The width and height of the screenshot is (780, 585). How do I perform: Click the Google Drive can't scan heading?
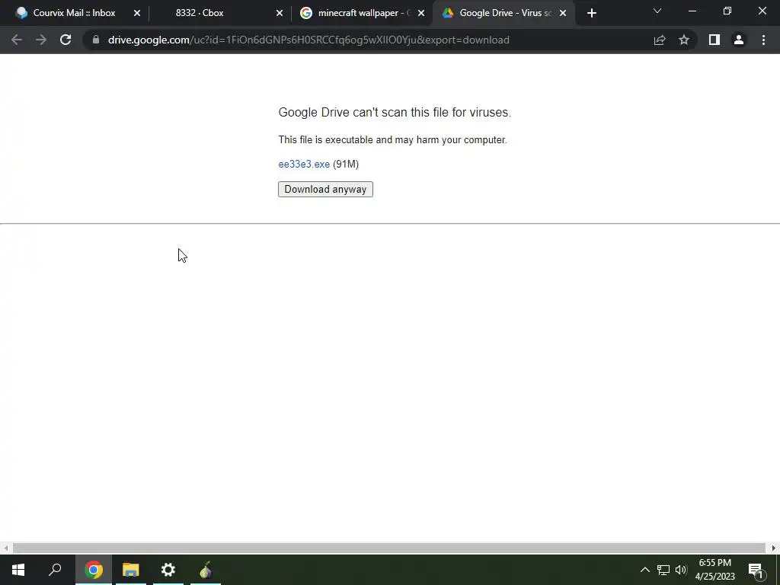click(395, 113)
